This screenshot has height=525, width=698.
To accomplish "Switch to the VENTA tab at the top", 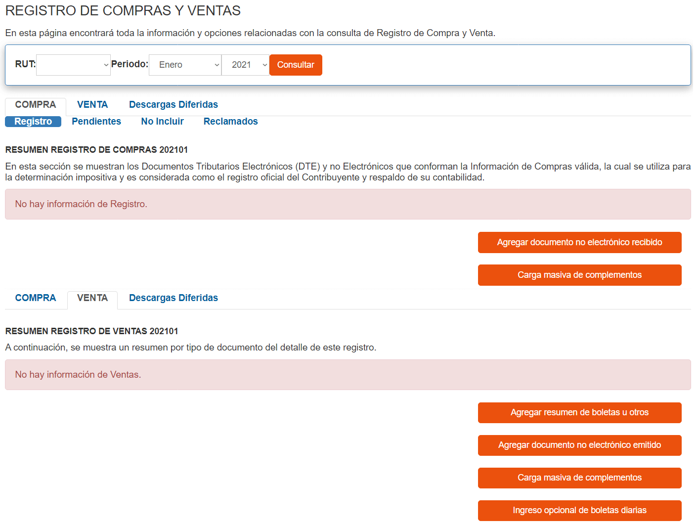I will [x=92, y=104].
